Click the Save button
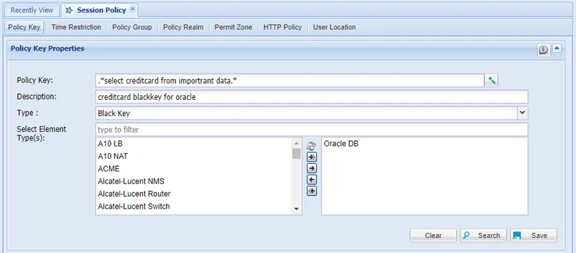The height and width of the screenshot is (253, 576). 534,235
